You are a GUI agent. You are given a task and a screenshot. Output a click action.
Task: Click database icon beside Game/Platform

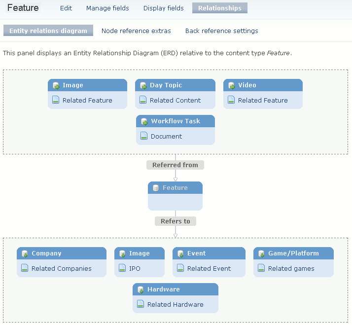(x=261, y=253)
